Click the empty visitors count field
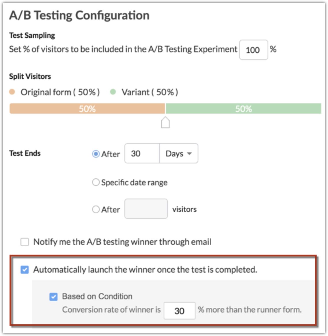328x336 pixels. 146,209
